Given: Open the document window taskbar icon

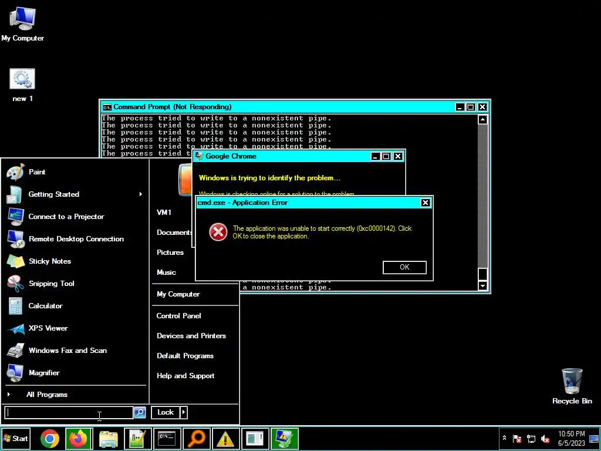Looking at the screenshot, I should (255, 439).
